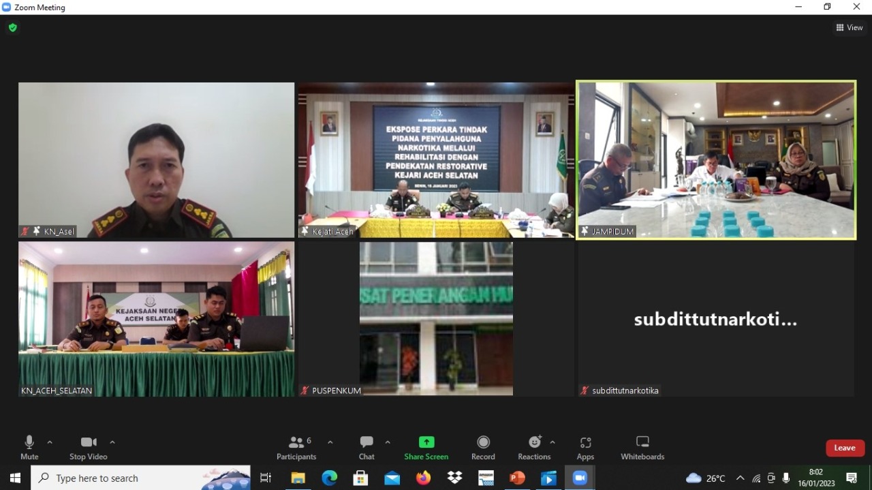This screenshot has height=490, width=872.
Task: Open the Windows Start menu
Action: pos(14,478)
